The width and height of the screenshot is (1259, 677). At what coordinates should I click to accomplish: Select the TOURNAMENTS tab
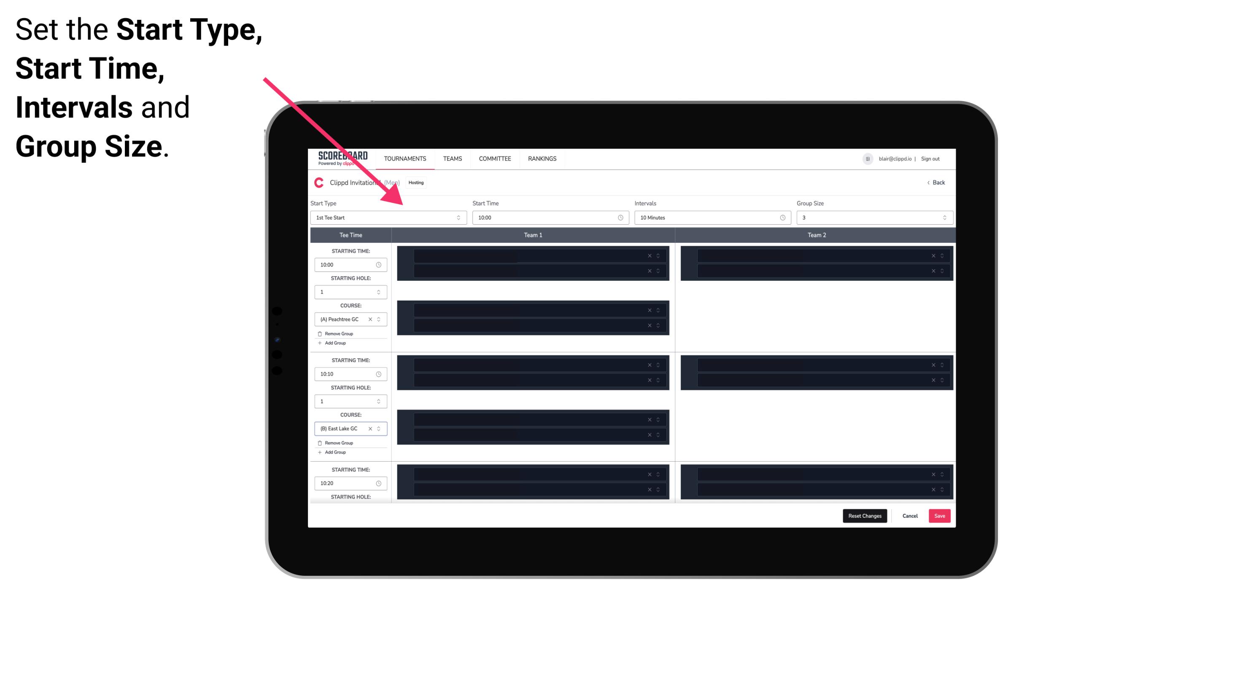click(405, 159)
